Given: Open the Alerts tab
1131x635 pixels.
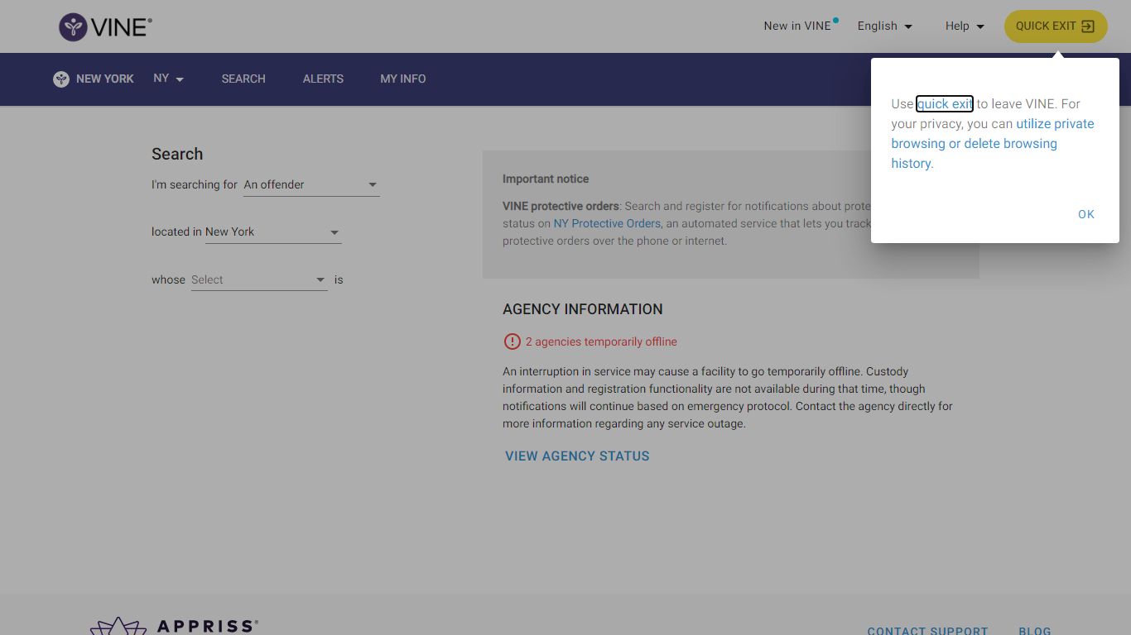Looking at the screenshot, I should [323, 79].
